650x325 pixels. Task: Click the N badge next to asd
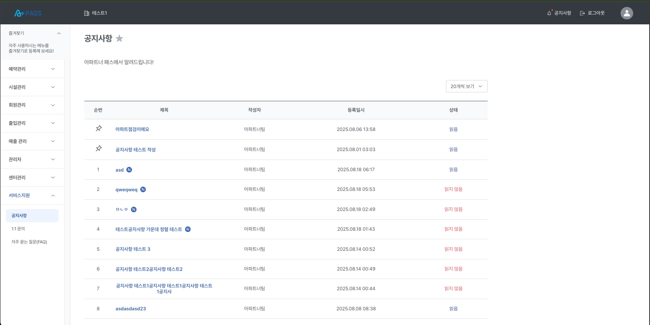click(x=129, y=170)
